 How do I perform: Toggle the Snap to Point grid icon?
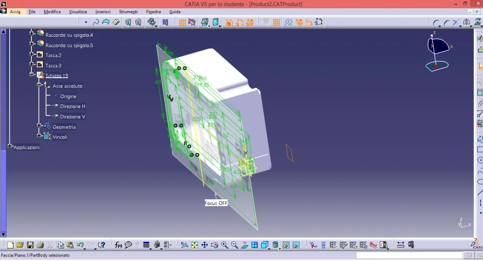(x=277, y=22)
